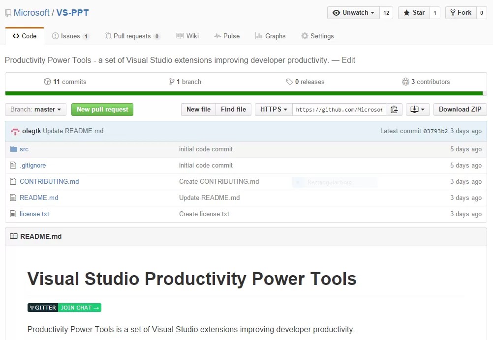Click the New pull request button

[x=102, y=110]
